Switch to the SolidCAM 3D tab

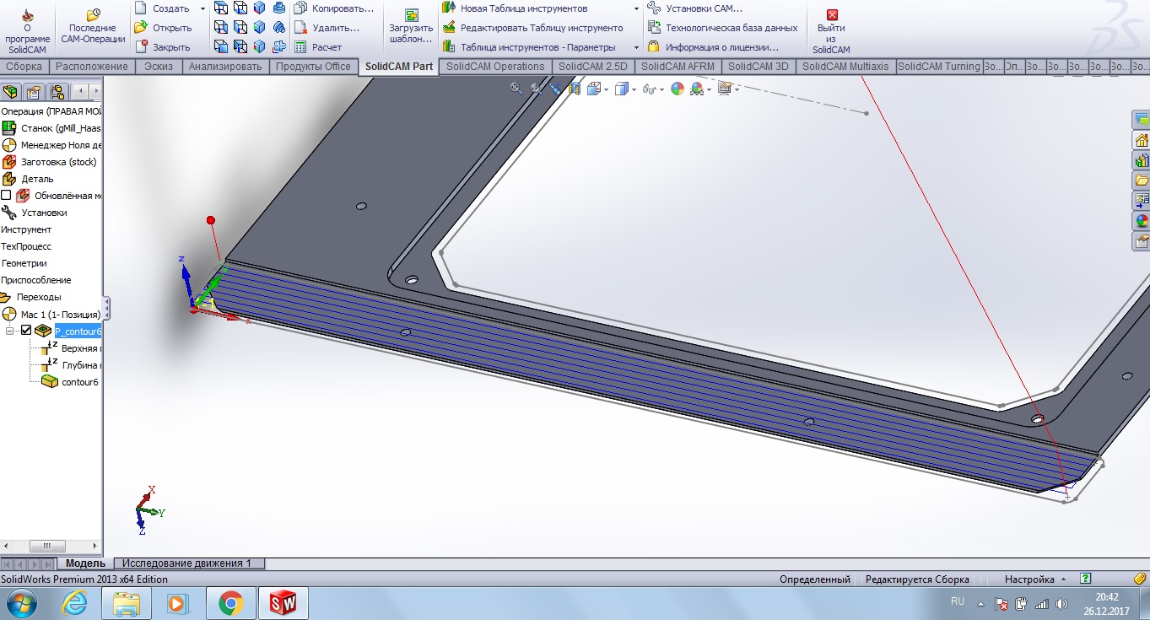click(759, 67)
